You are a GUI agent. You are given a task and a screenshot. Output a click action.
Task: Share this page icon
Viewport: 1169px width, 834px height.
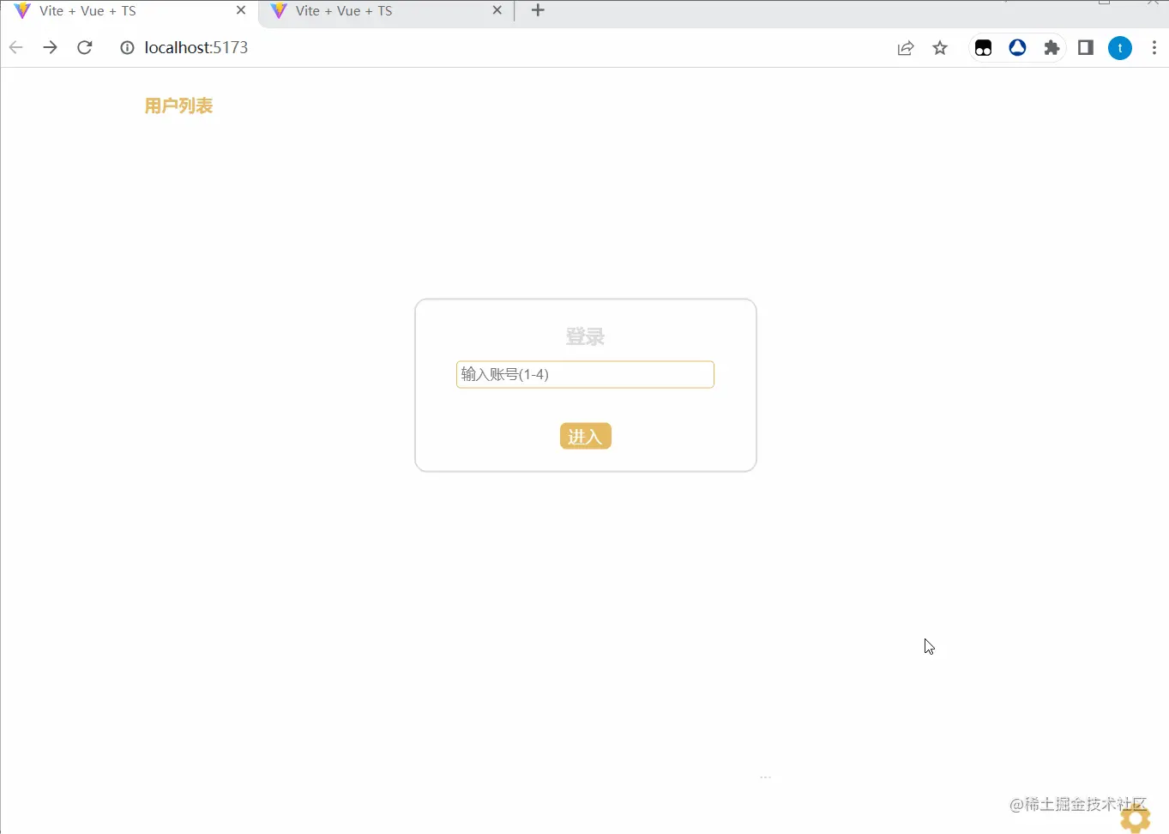(x=906, y=48)
